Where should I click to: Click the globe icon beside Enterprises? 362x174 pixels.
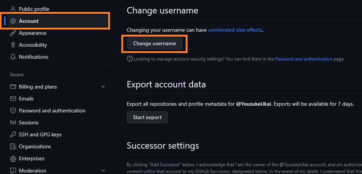(13, 158)
